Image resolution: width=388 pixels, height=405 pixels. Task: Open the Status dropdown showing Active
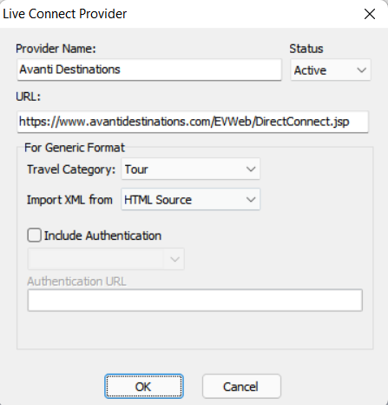[x=331, y=70]
